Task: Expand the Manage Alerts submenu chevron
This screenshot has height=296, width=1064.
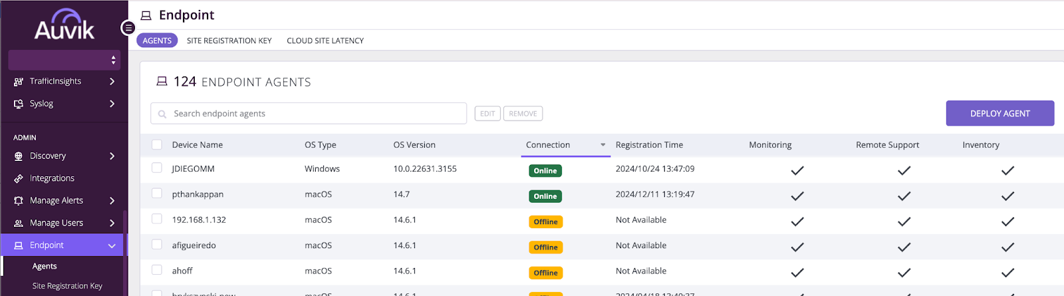Action: coord(112,201)
